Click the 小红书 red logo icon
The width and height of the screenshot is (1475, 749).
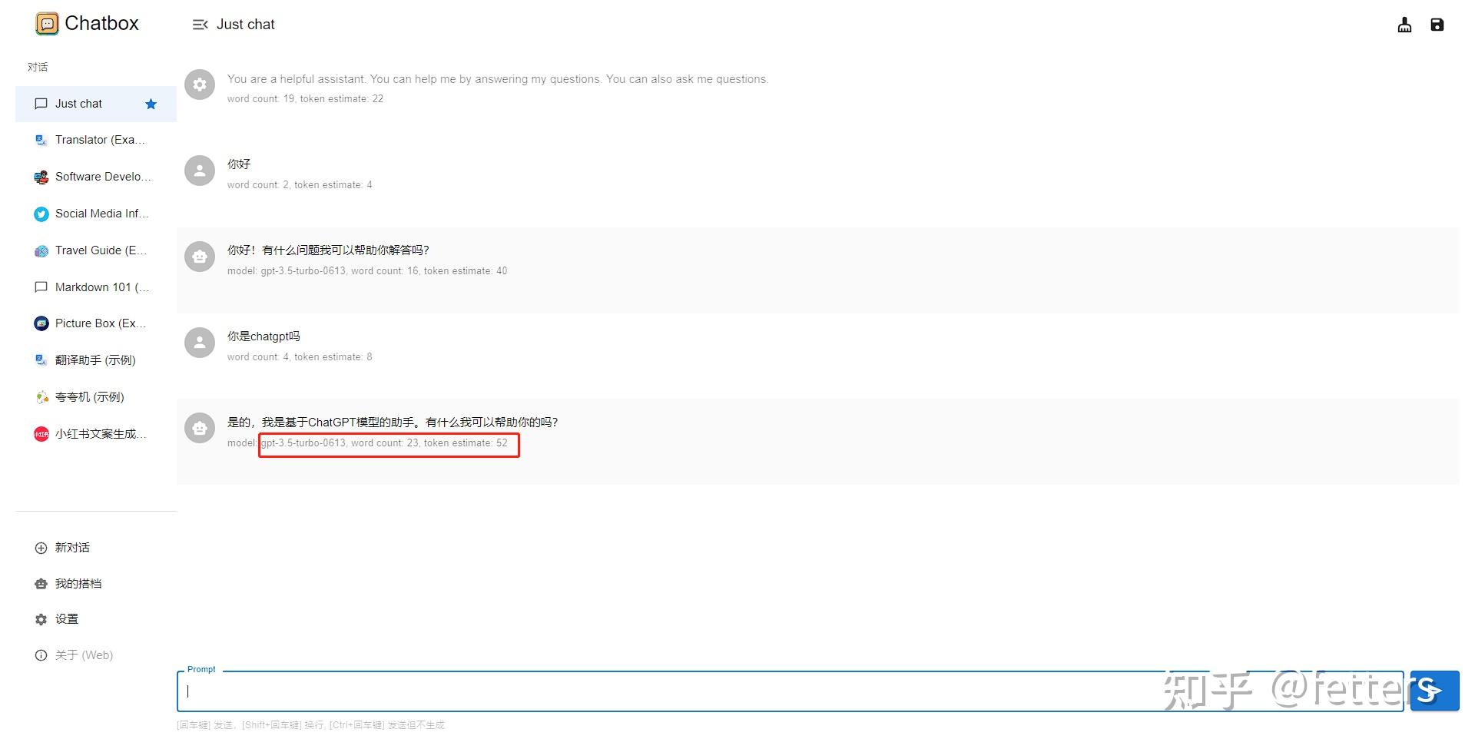point(41,434)
